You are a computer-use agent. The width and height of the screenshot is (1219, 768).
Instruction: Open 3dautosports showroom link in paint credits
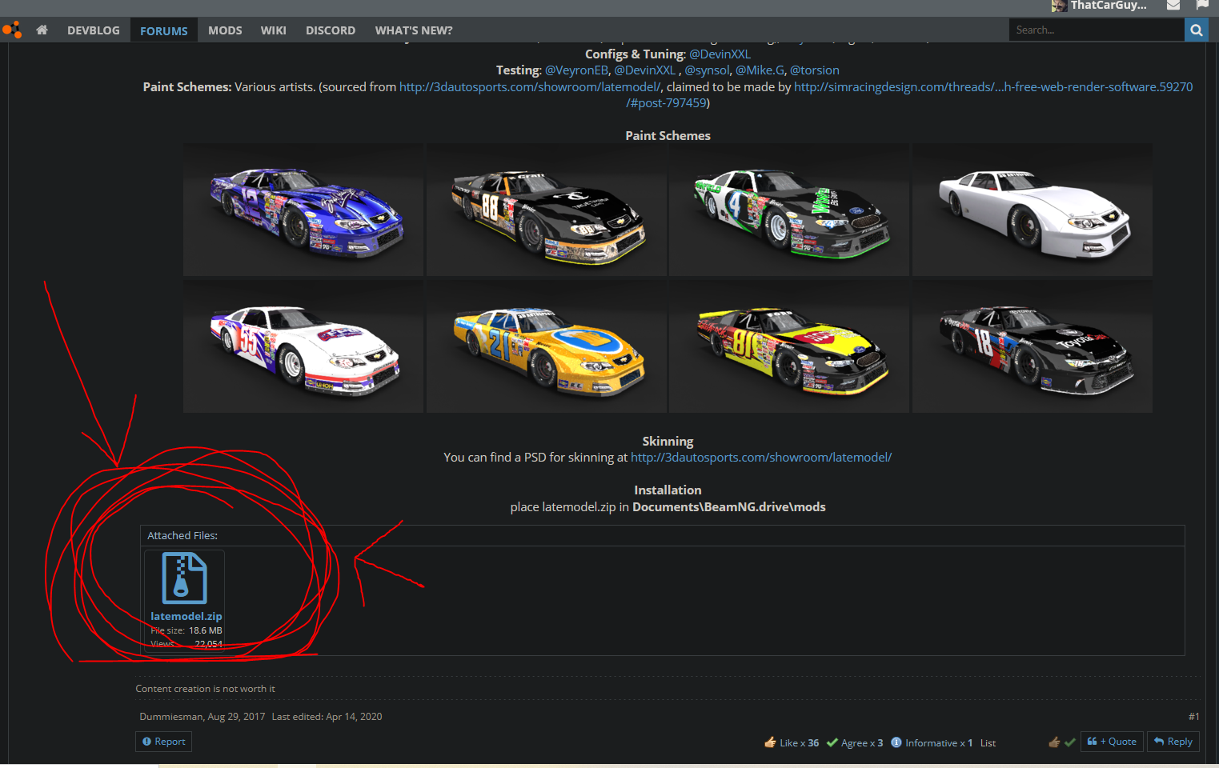pos(531,86)
